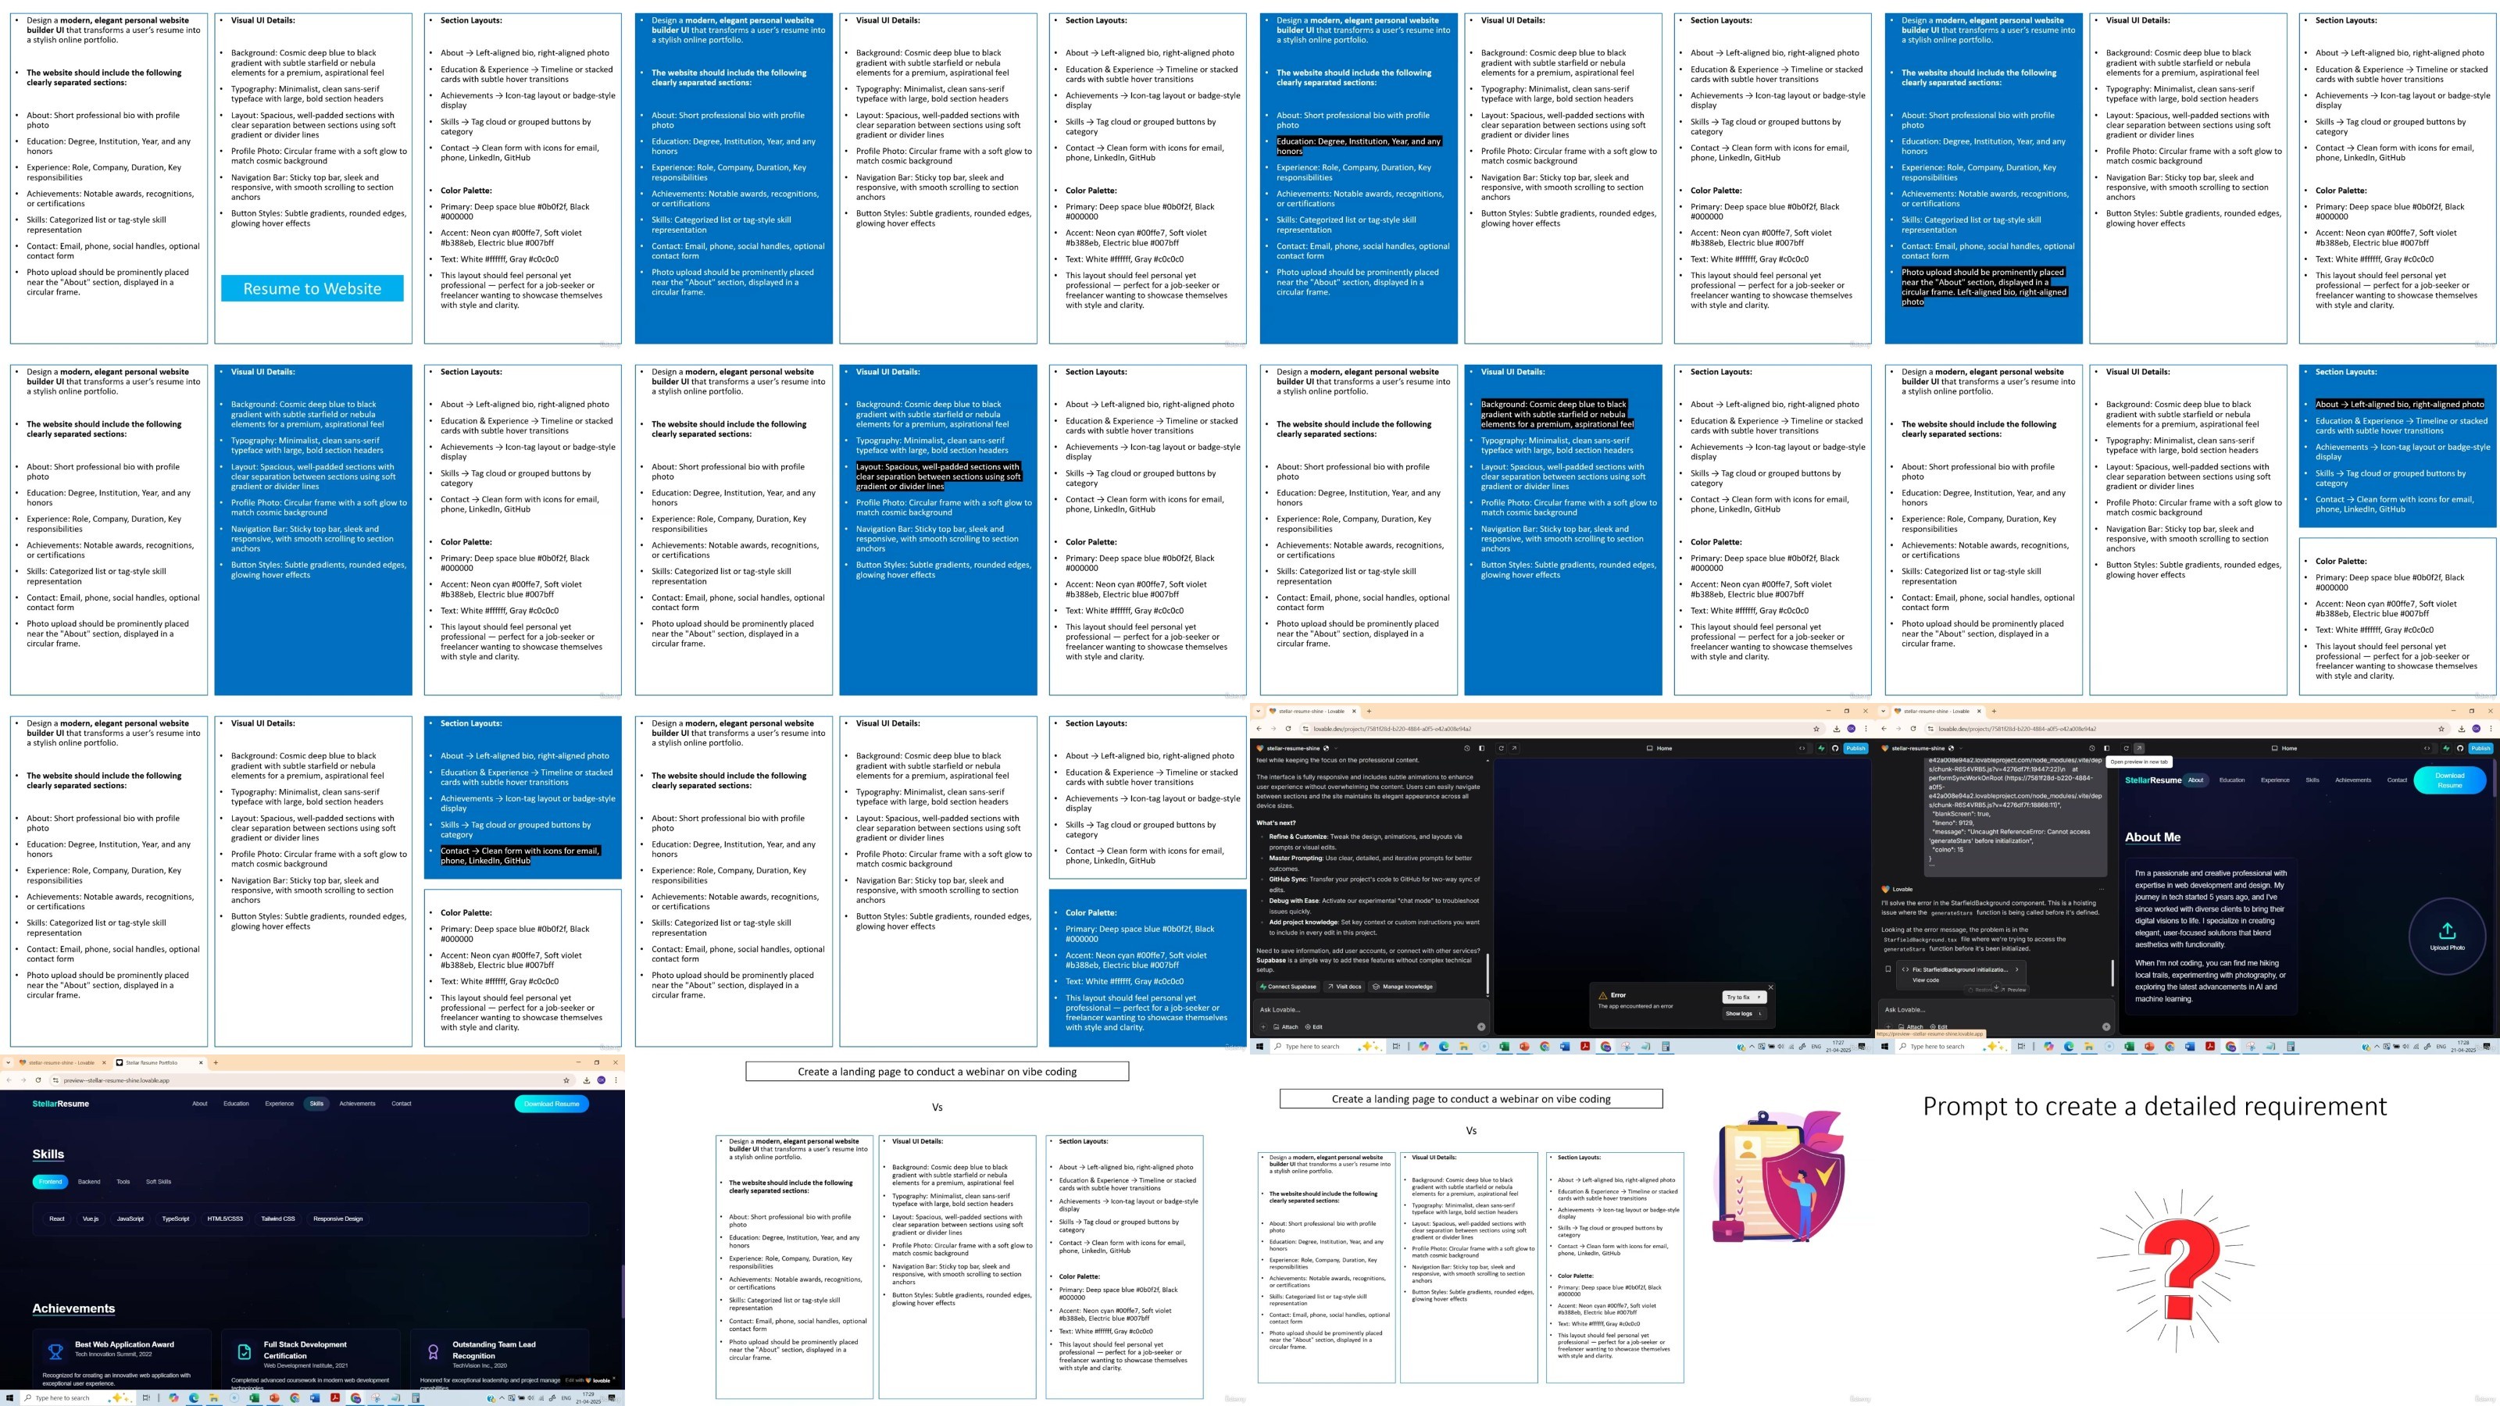Click bookmark star in Stellar Resume Portfolio window

pos(566,1081)
